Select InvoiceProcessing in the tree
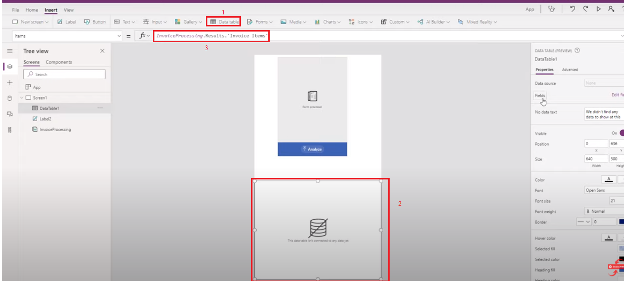This screenshot has width=624, height=281. [x=55, y=129]
